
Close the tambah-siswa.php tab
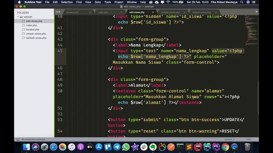click(x=184, y=12)
